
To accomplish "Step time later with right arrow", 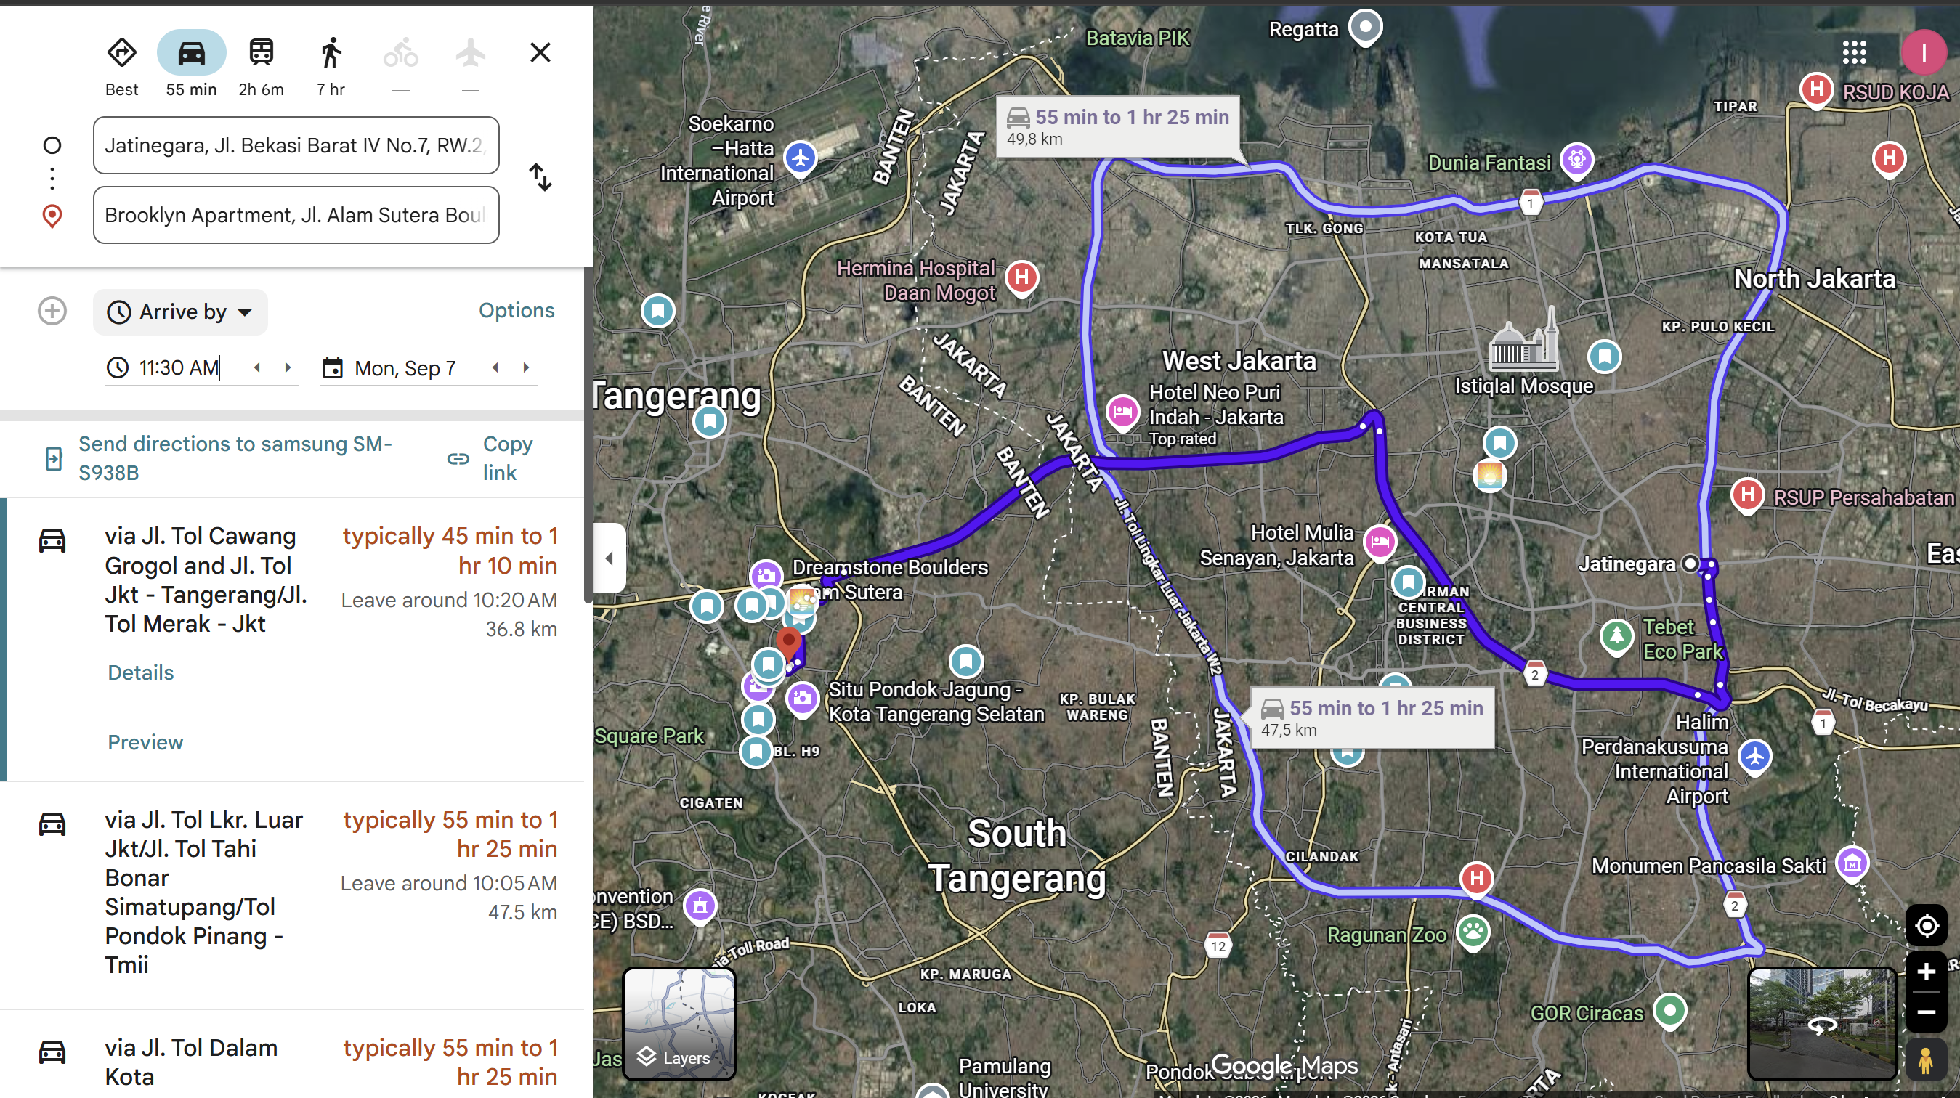I will (288, 368).
